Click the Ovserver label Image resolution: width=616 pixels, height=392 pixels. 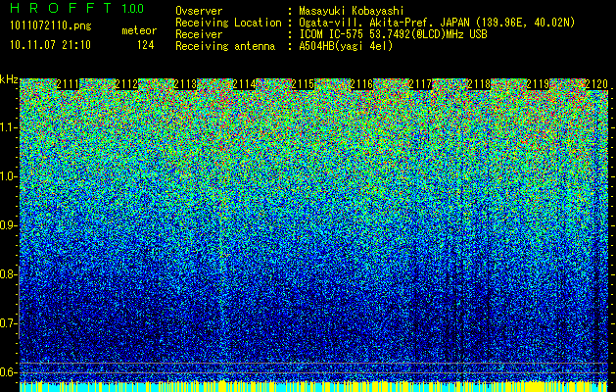click(x=199, y=11)
